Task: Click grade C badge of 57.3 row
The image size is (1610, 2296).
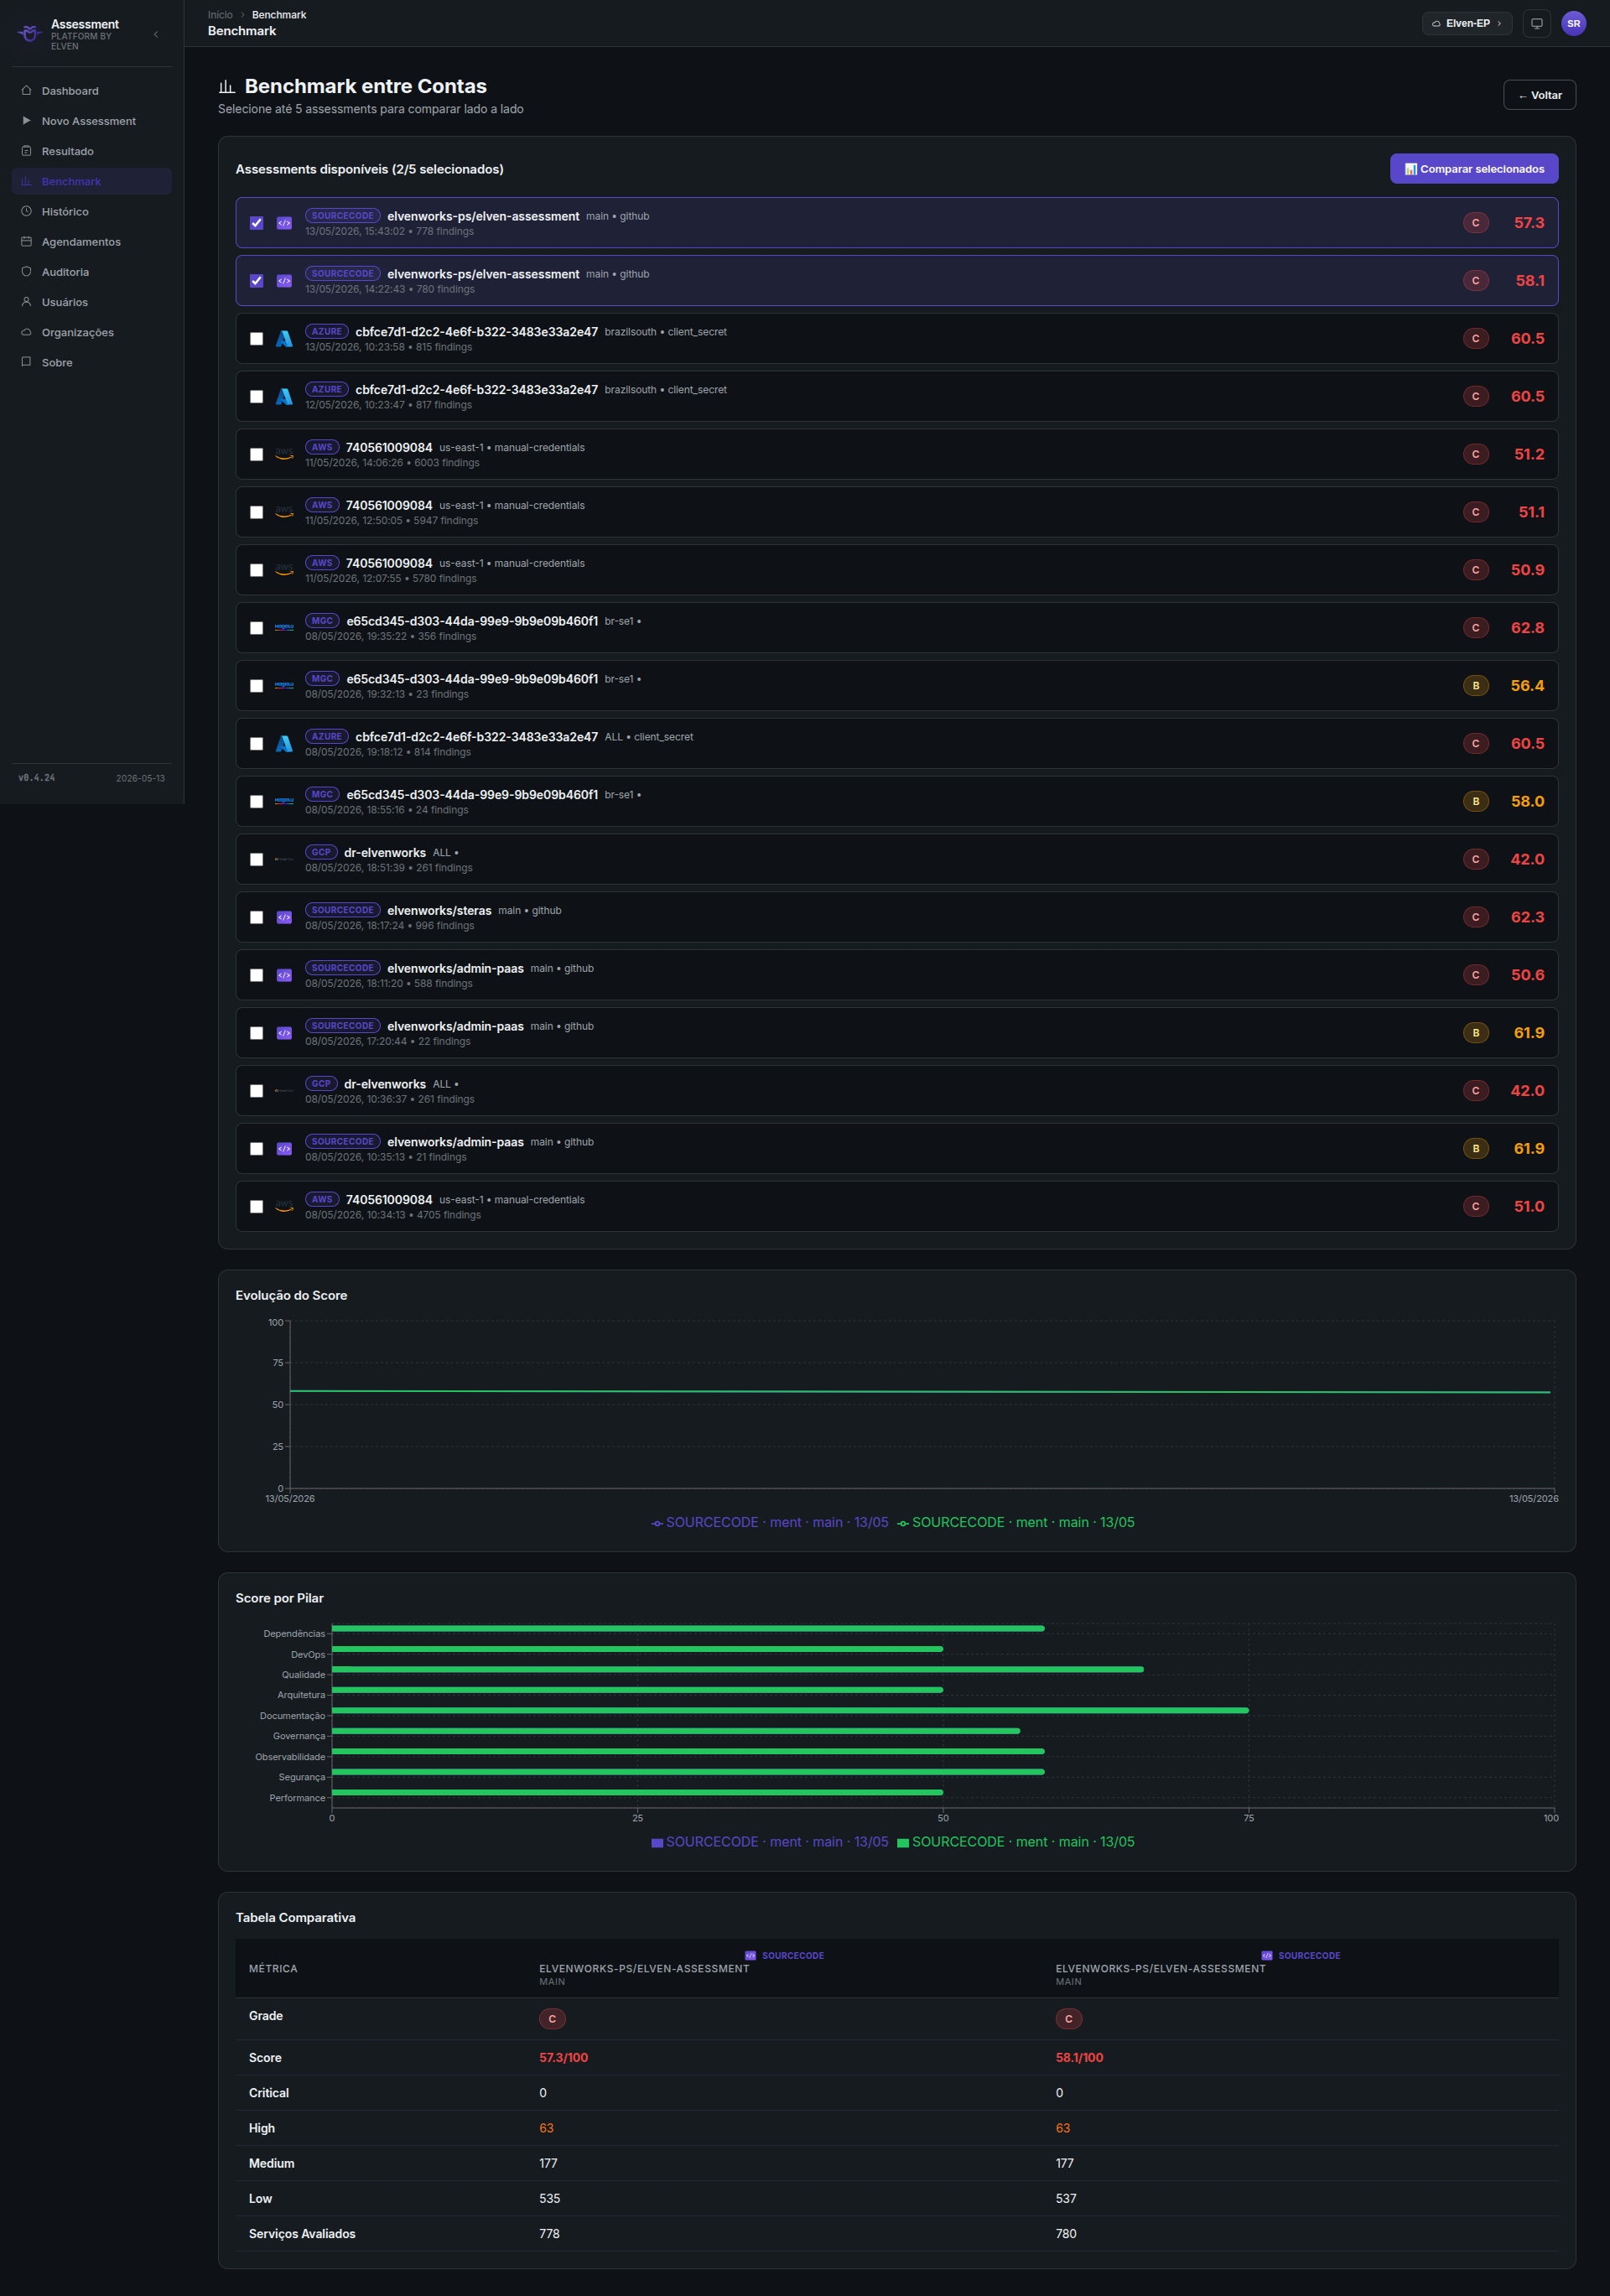Action: point(1475,223)
